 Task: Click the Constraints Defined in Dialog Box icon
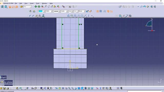[117, 16]
